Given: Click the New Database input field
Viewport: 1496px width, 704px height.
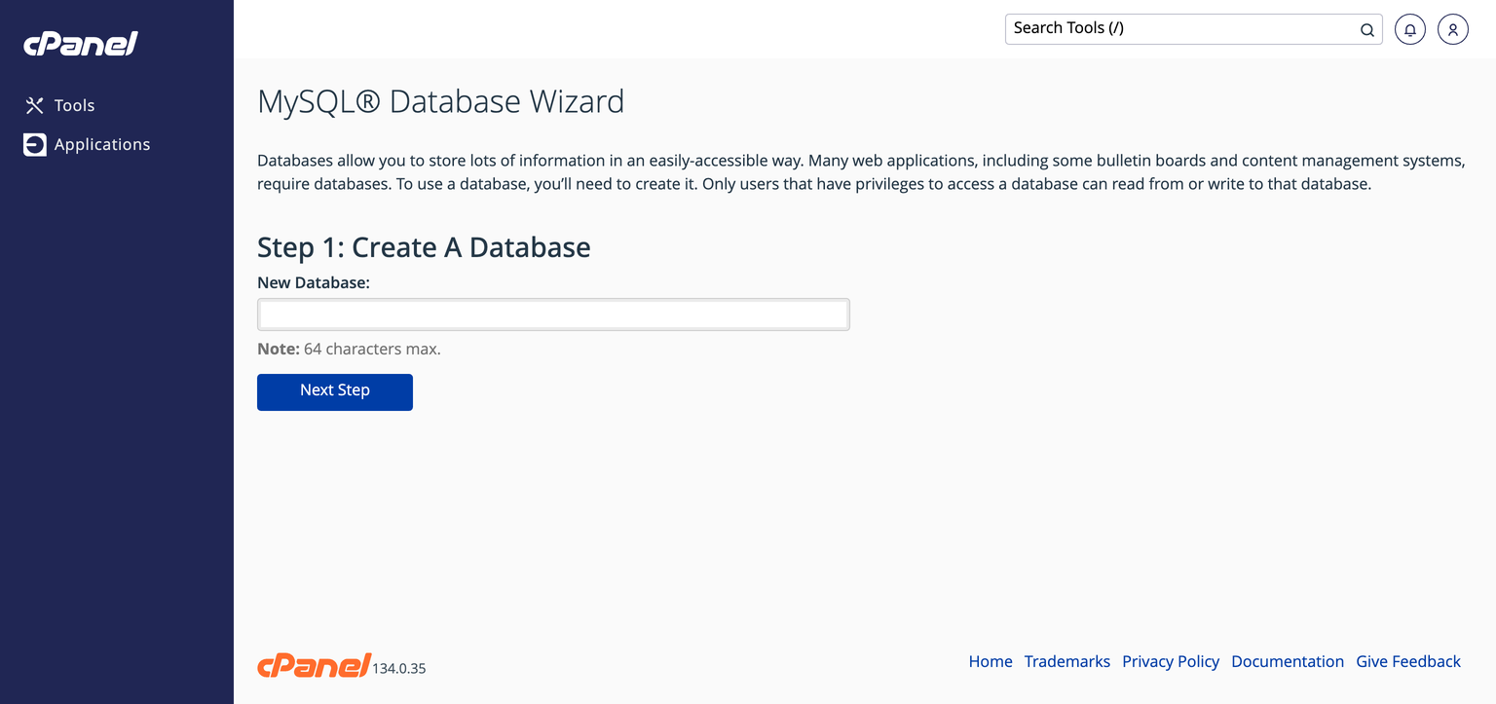Looking at the screenshot, I should (553, 315).
